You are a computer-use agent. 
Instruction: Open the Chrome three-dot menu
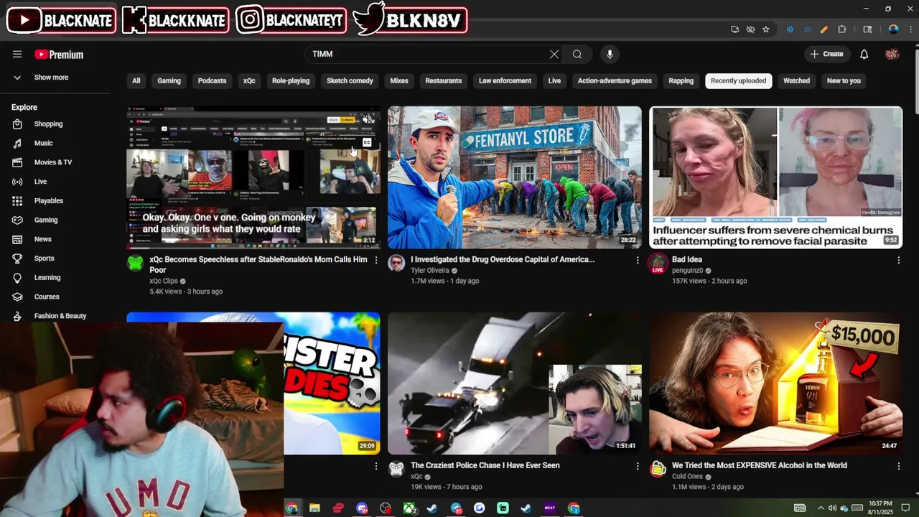[910, 29]
